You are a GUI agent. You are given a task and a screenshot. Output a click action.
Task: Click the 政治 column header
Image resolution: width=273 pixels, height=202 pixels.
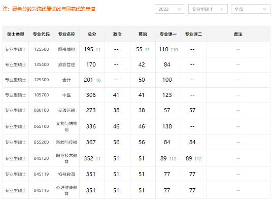(x=117, y=34)
